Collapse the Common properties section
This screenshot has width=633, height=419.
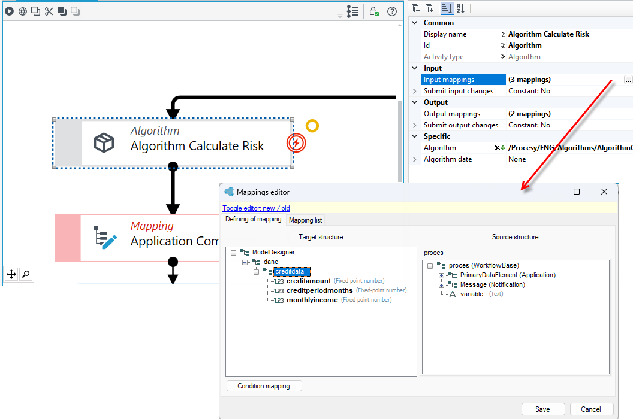[x=415, y=23]
